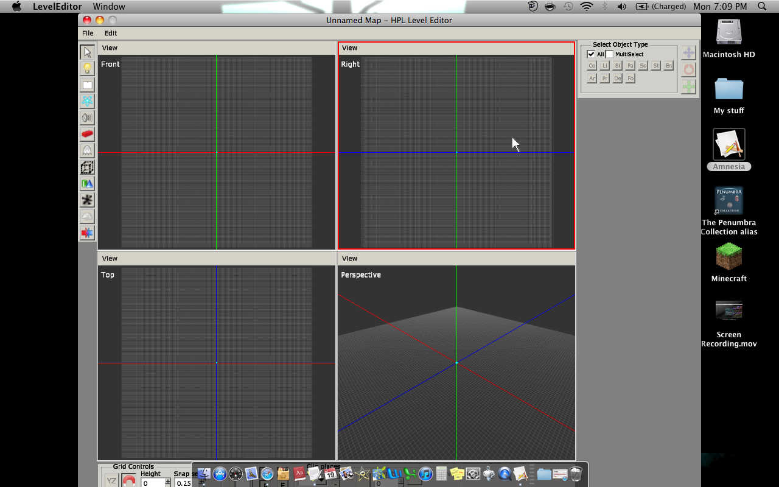Image resolution: width=779 pixels, height=487 pixels.
Task: Click the Perspective viewport label
Action: point(361,275)
